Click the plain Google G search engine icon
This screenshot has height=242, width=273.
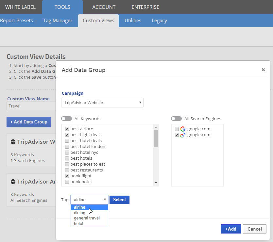coord(183,129)
